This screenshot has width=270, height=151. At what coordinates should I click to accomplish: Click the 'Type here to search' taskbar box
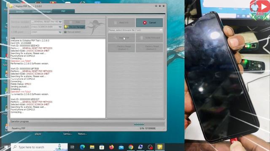(x=39, y=147)
